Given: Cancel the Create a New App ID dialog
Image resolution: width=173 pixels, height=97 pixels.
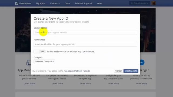Looking at the screenshot, I should pyautogui.click(x=118, y=71).
